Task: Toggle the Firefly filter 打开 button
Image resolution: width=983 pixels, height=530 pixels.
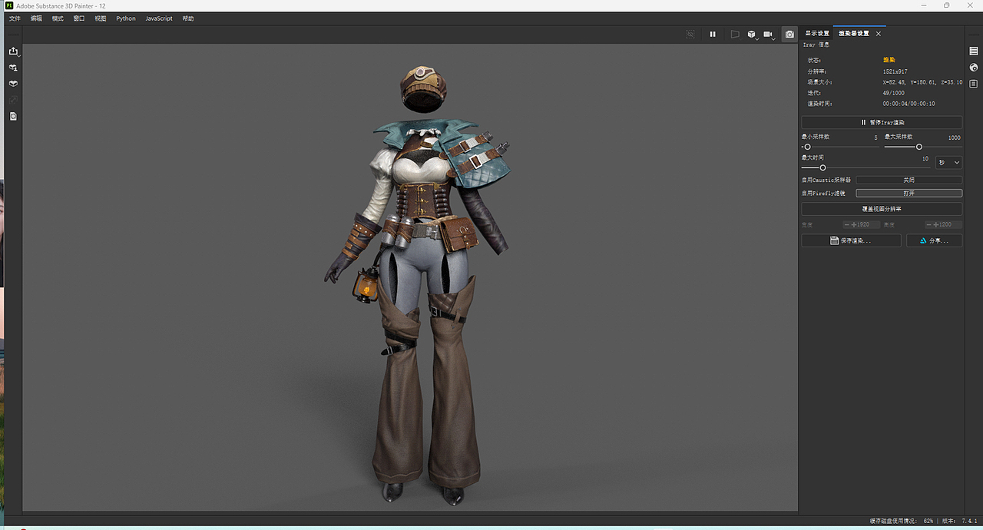Action: click(x=909, y=194)
